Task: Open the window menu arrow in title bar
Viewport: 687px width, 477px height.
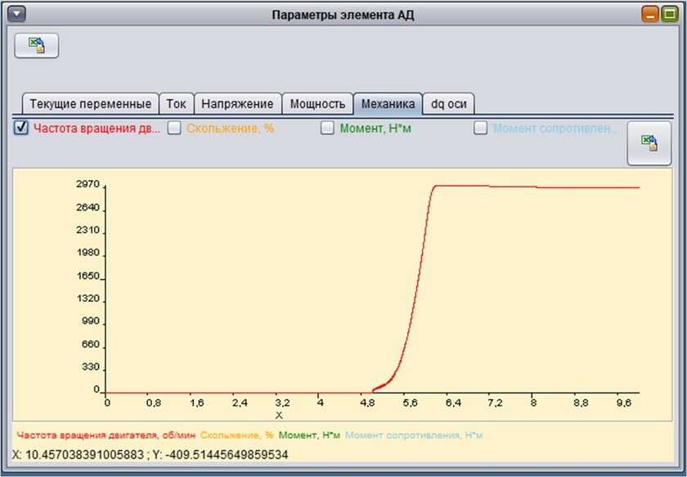Action: tap(16, 15)
